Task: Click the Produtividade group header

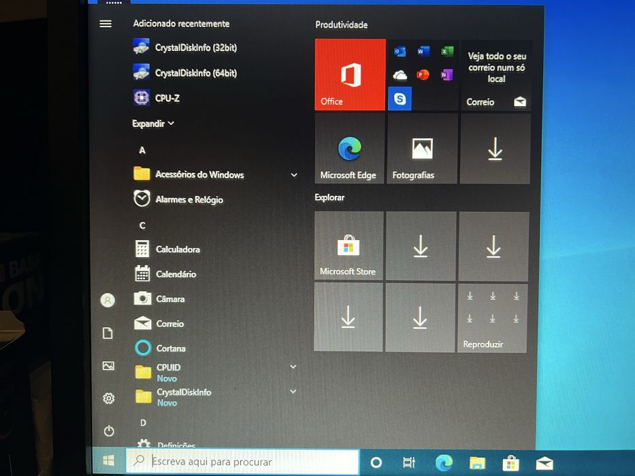Action: click(x=342, y=24)
